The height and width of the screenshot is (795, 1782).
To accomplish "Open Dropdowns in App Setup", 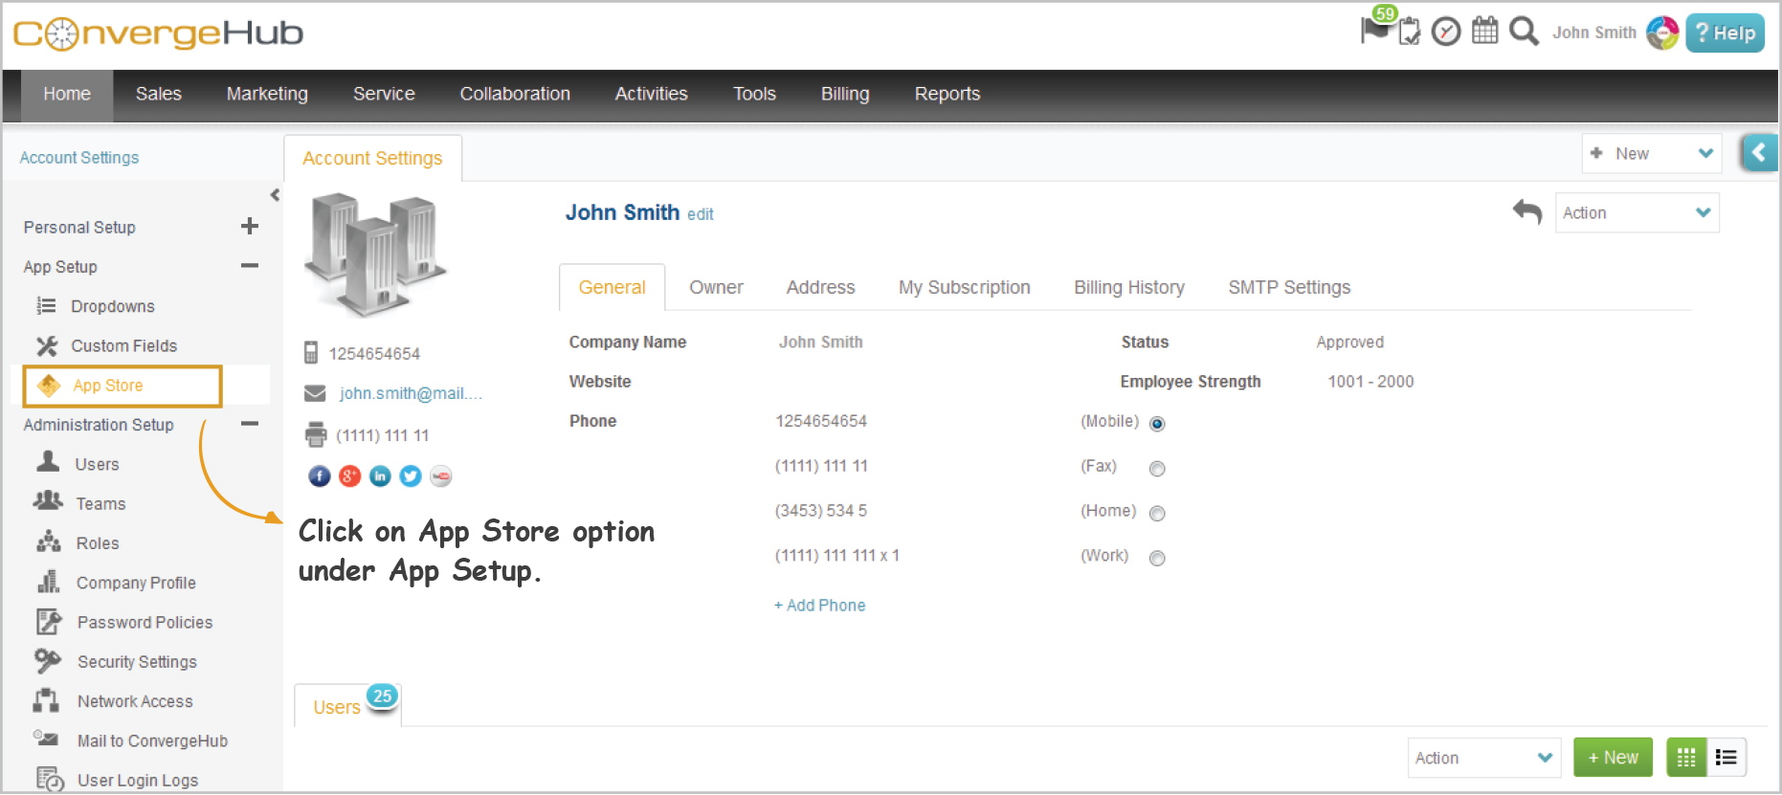I will pos(112,306).
